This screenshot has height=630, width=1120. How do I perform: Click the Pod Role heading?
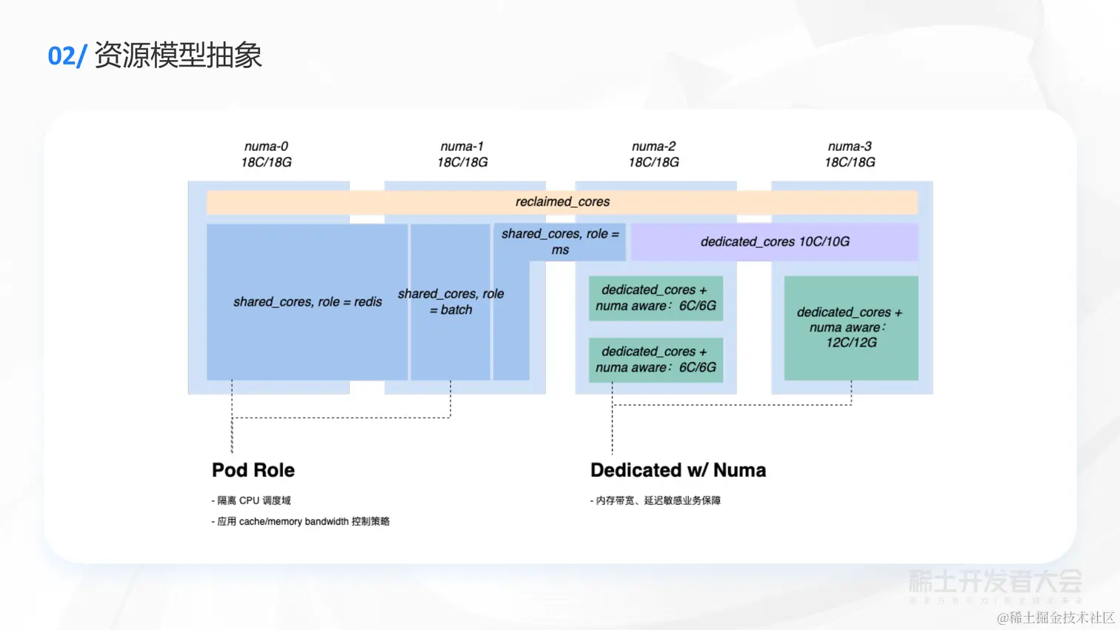coord(253,470)
